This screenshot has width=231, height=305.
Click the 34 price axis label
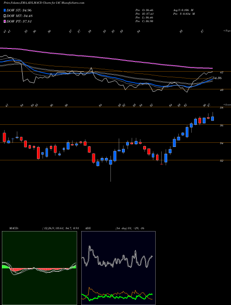pyautogui.click(x=221, y=143)
